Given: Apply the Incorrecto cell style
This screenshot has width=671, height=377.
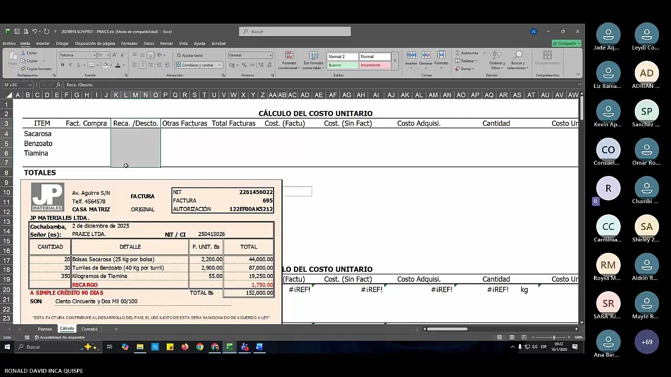Looking at the screenshot, I should 375,65.
